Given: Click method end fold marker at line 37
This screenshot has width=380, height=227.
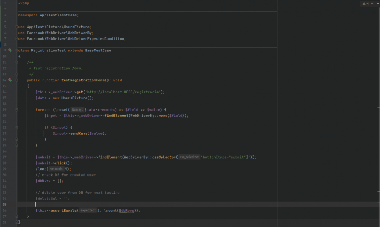Looking at the screenshot, I should [17, 216].
